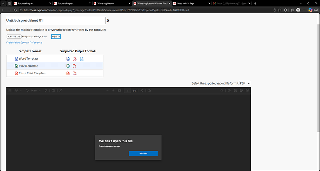Click Choose File button
The image size is (320, 171).
tap(14, 37)
